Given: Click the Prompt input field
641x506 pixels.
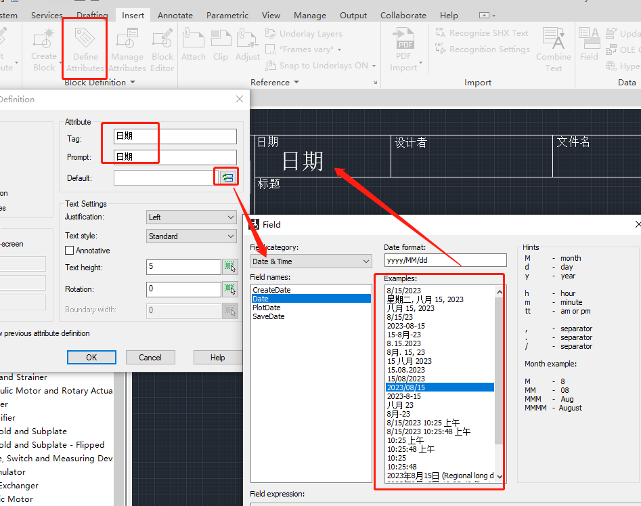Looking at the screenshot, I should click(175, 157).
